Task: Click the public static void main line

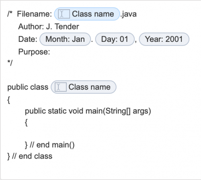Action: [x=88, y=111]
